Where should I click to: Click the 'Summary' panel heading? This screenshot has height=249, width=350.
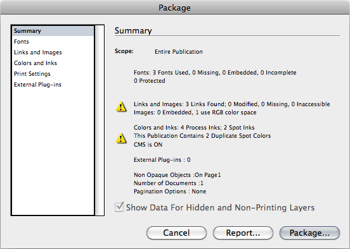(x=133, y=31)
